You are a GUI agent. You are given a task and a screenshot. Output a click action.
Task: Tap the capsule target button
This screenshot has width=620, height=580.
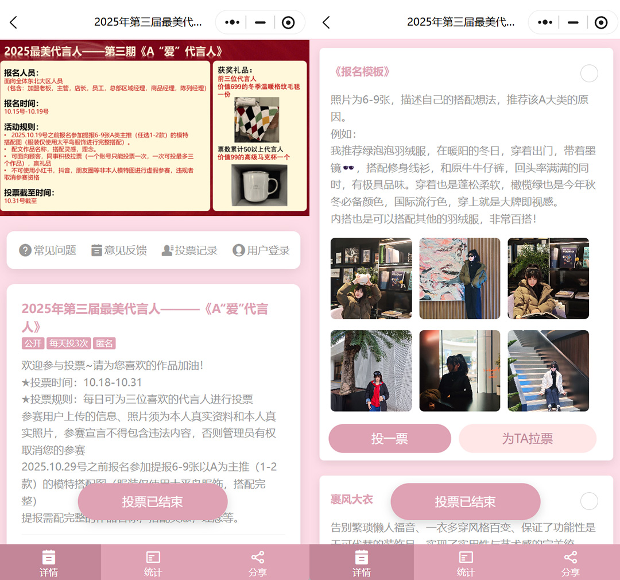pos(288,22)
